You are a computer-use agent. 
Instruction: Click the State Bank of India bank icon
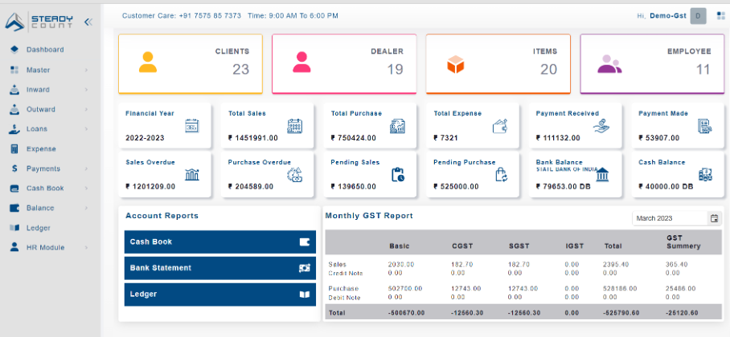click(603, 174)
